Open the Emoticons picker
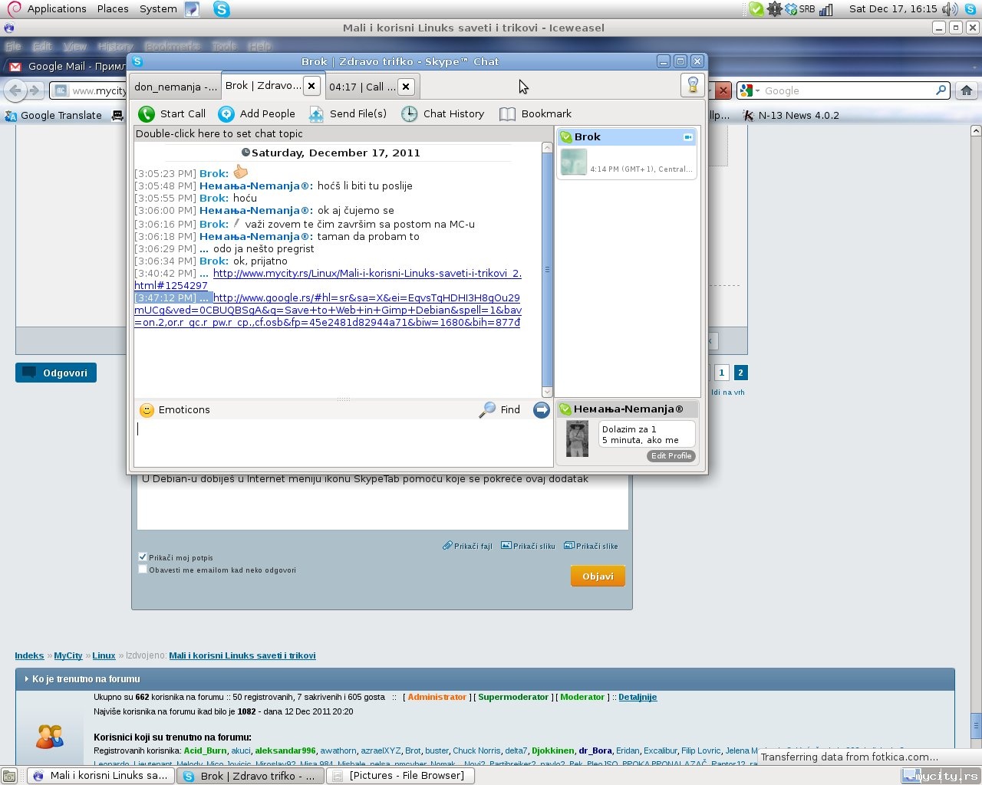982x785 pixels. (175, 410)
